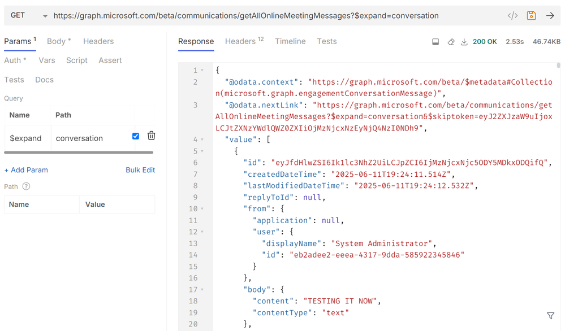Image resolution: width=565 pixels, height=331 pixels.
Task: Edit the $expand parameter name cell
Action: point(28,138)
